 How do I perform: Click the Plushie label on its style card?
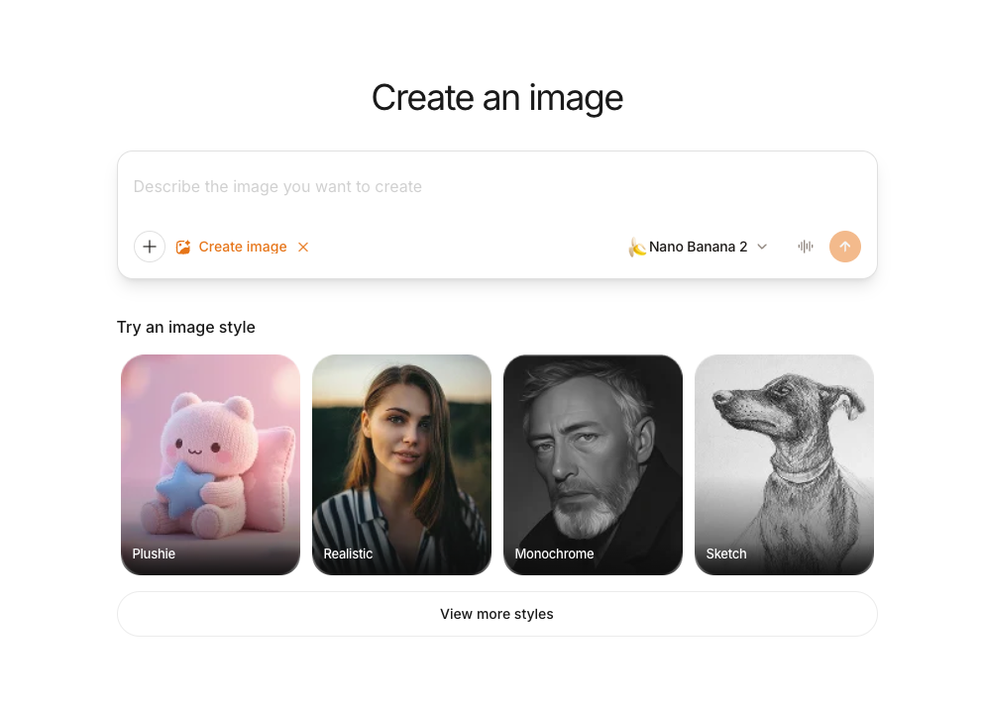coord(154,554)
